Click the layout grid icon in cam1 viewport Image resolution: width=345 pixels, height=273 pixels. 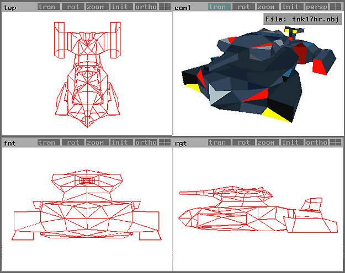(x=335, y=7)
